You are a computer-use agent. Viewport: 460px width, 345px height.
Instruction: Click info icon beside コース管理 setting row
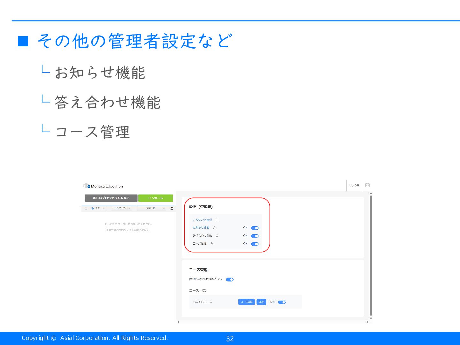tap(211, 244)
